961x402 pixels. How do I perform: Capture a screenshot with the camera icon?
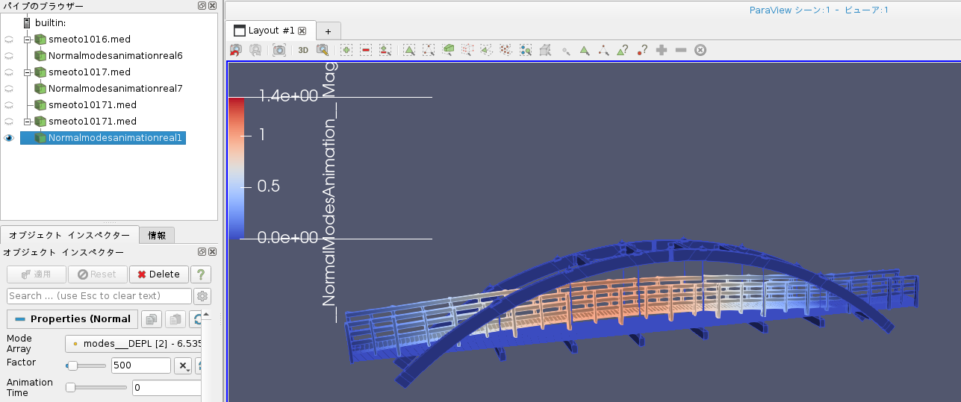click(279, 50)
